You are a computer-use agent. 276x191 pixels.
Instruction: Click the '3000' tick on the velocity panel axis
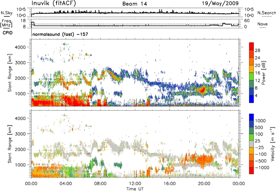(20, 134)
